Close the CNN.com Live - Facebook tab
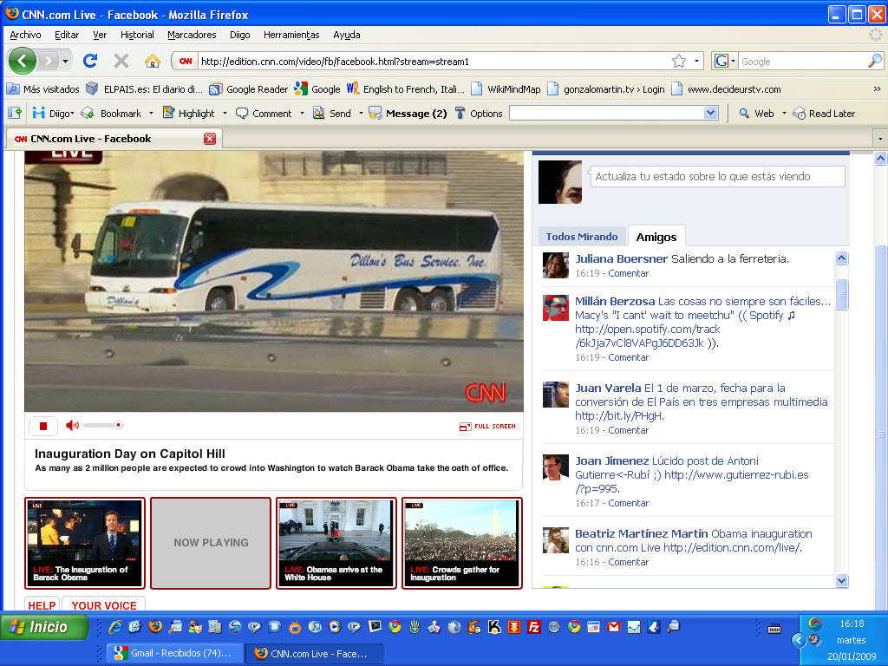Image resolution: width=888 pixels, height=666 pixels. pos(210,139)
